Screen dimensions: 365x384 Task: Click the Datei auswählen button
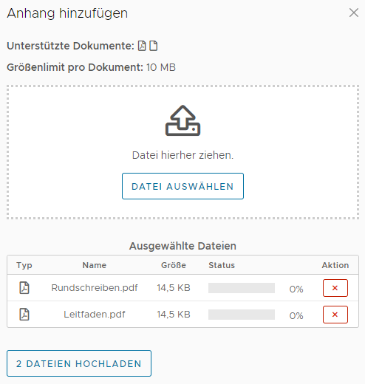coord(182,186)
